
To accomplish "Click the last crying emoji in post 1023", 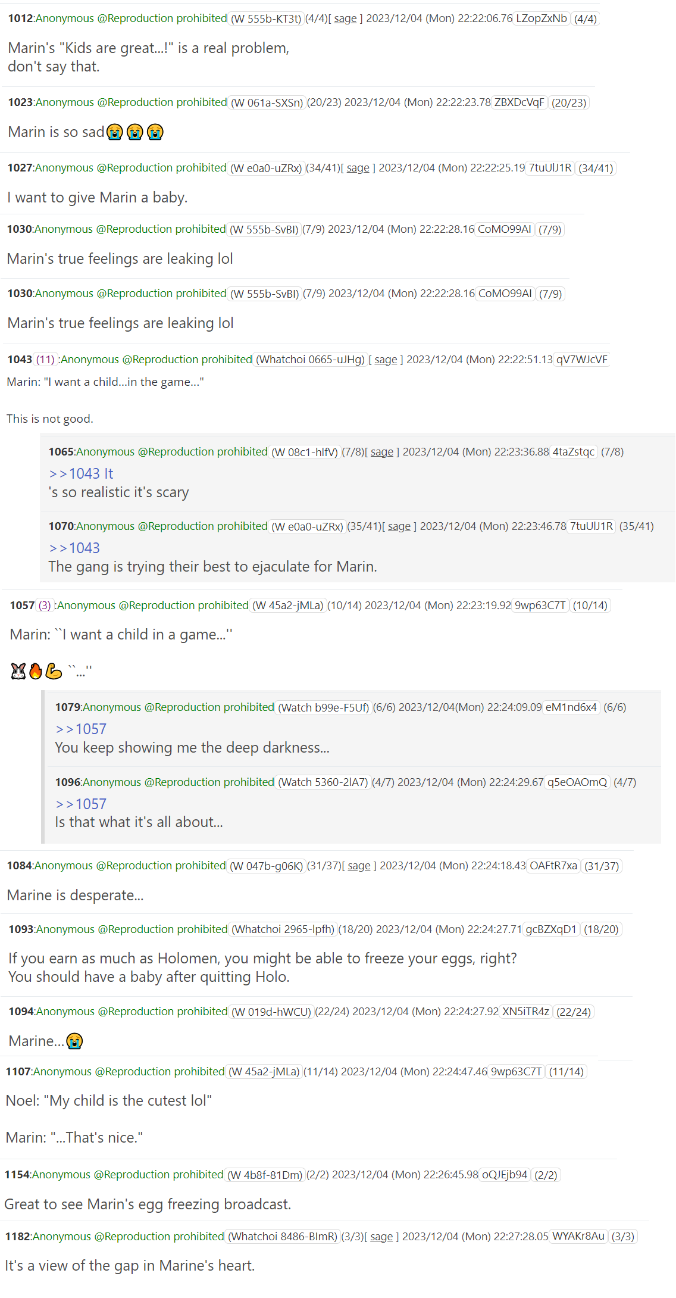I will click(155, 132).
